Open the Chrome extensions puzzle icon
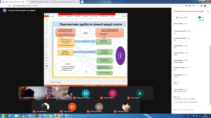 click(x=201, y=6)
